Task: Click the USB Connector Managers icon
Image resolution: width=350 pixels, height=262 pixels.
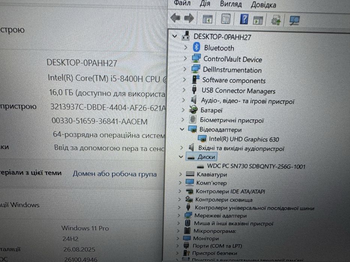Action: click(194, 90)
